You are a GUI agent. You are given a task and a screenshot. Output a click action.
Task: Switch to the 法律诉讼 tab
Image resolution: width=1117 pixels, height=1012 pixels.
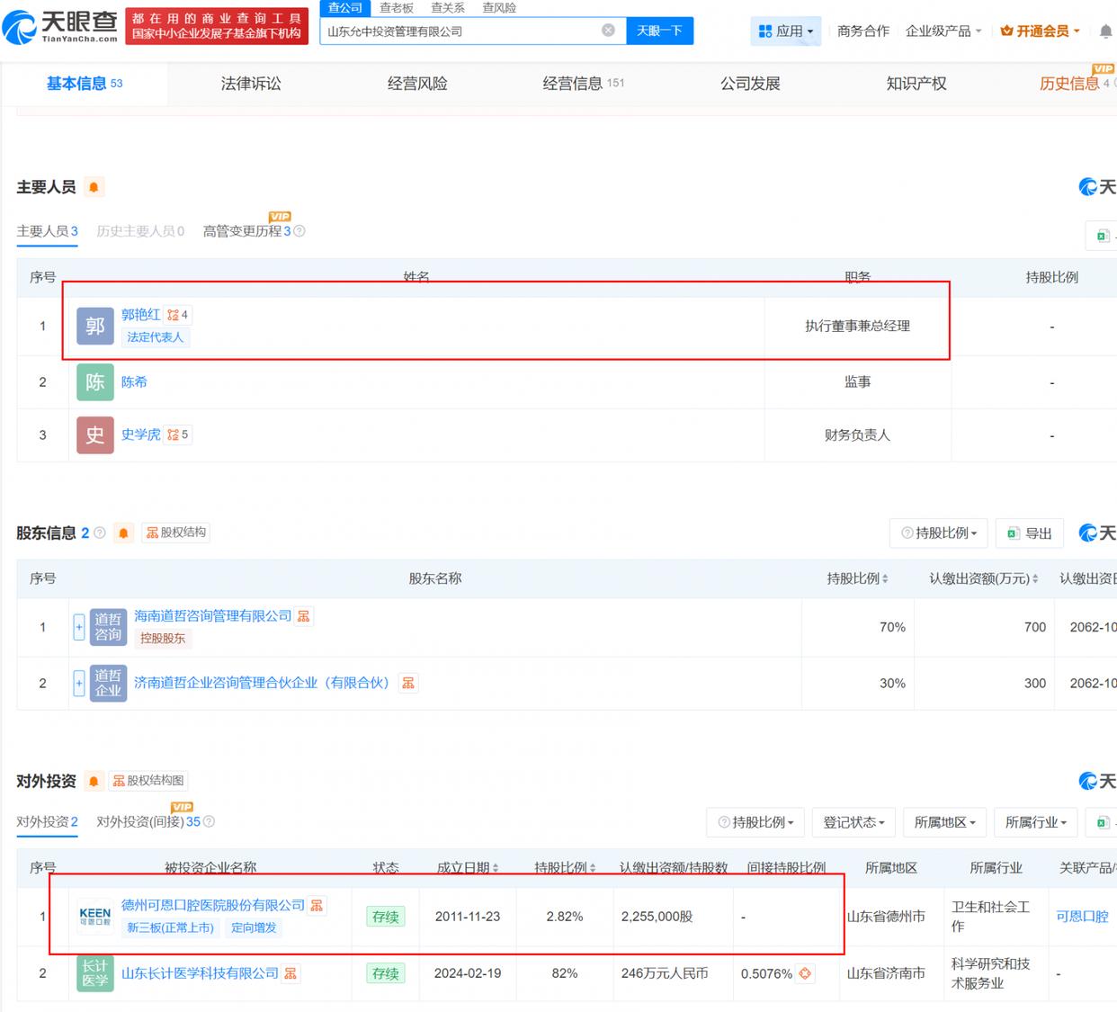point(251,84)
